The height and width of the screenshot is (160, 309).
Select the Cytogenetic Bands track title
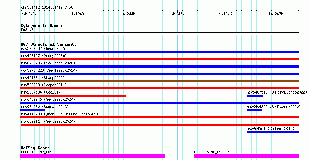coord(41,26)
